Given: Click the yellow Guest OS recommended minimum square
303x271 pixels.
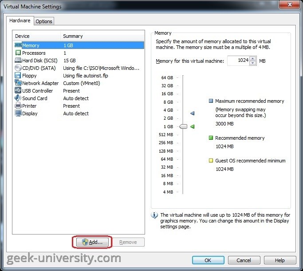Looking at the screenshot, I should click(211, 161).
